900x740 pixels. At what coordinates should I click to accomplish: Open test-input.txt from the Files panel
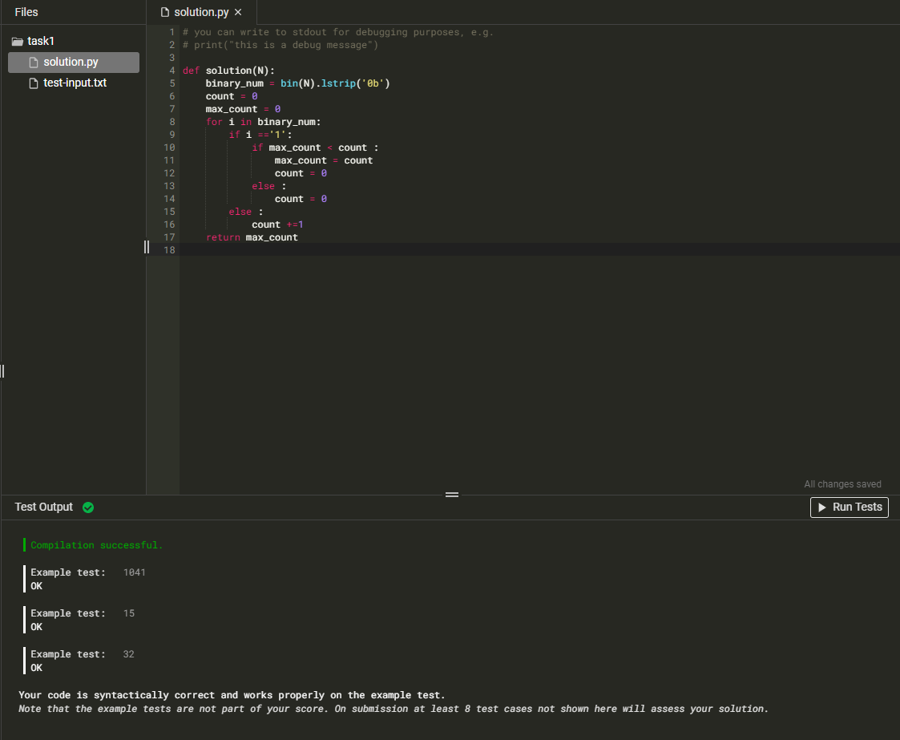[x=73, y=83]
